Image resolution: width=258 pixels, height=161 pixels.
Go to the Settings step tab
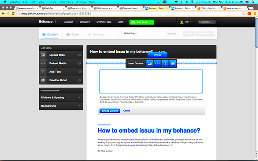pos(96,34)
